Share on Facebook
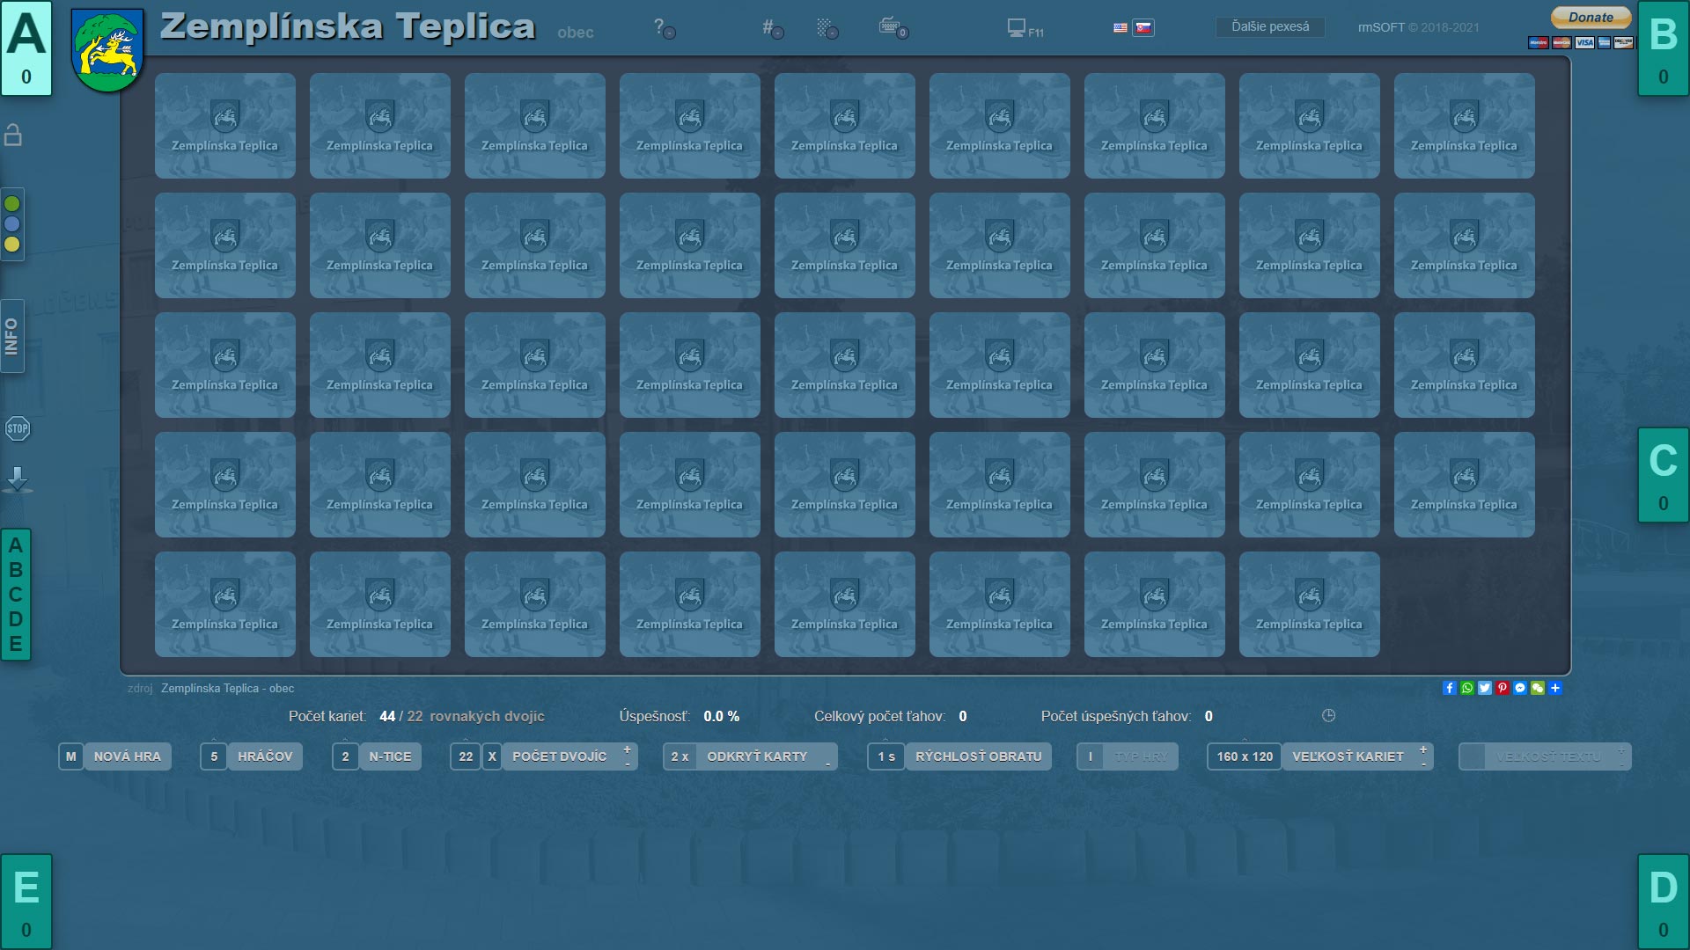The image size is (1690, 950). point(1450,688)
